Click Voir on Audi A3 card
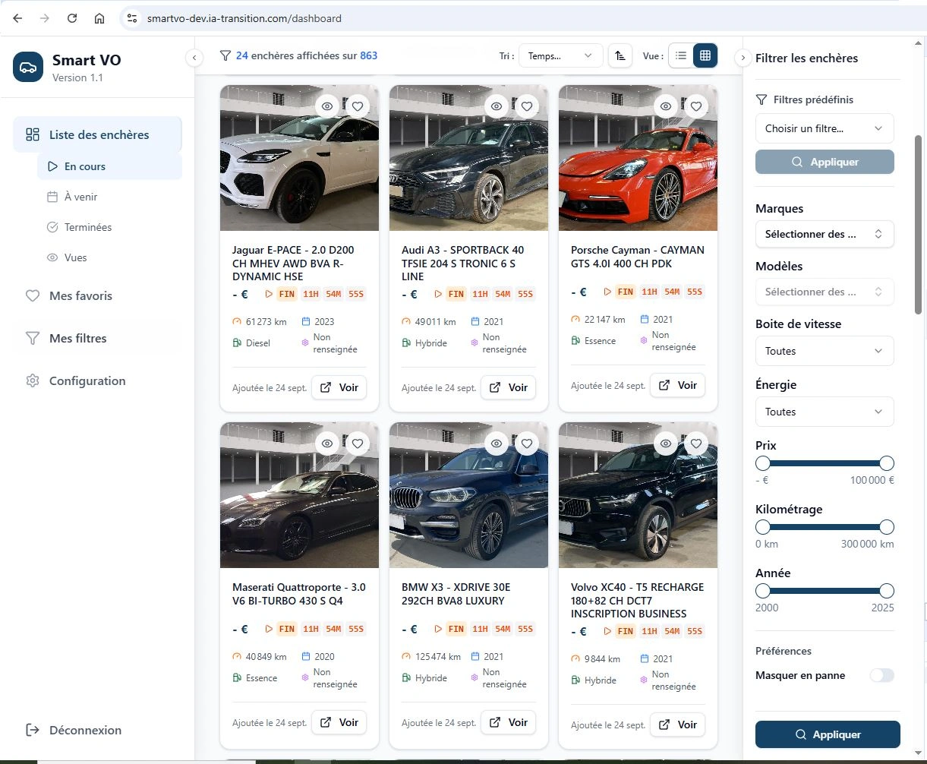 pyautogui.click(x=508, y=387)
